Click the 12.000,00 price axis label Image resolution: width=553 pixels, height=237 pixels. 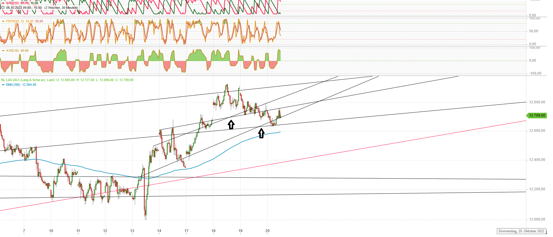coord(537,219)
